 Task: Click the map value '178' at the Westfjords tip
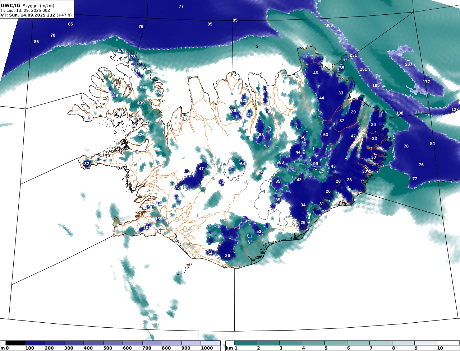click(121, 50)
